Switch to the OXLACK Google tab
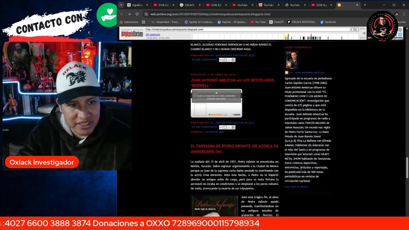The image size is (409, 230). pyautogui.click(x=189, y=5)
